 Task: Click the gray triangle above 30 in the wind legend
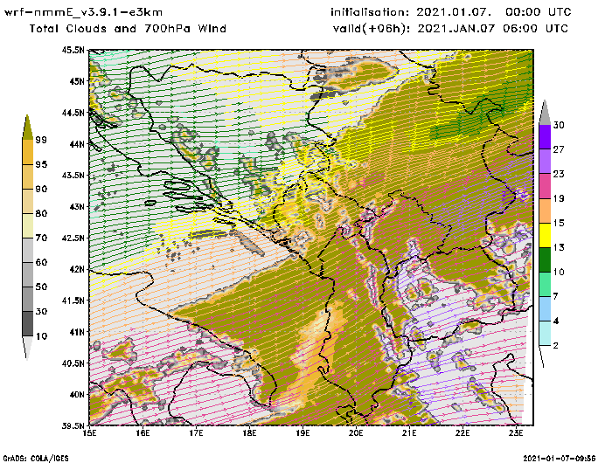(545, 113)
